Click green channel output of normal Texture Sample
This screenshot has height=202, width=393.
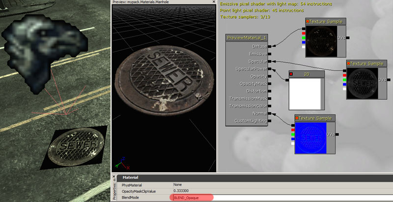pos(293,135)
